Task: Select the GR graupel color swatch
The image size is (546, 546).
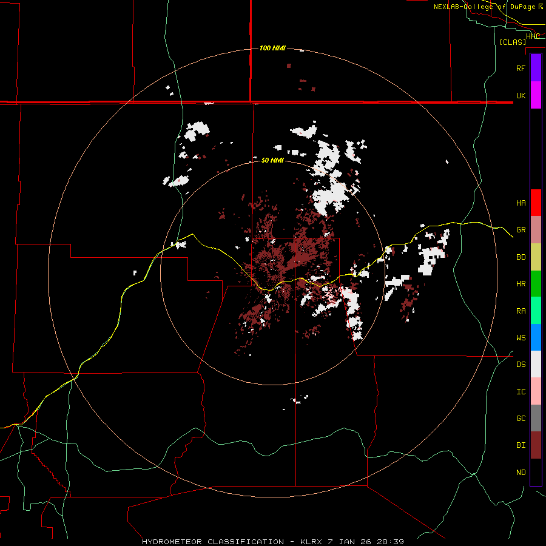Action: 536,229
